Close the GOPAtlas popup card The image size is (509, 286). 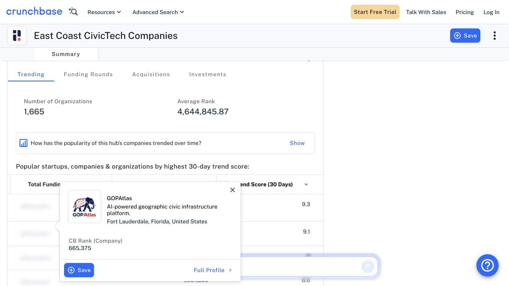(233, 190)
